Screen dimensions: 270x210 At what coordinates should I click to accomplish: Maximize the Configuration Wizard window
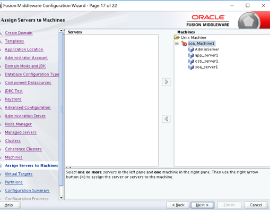(x=248, y=5)
